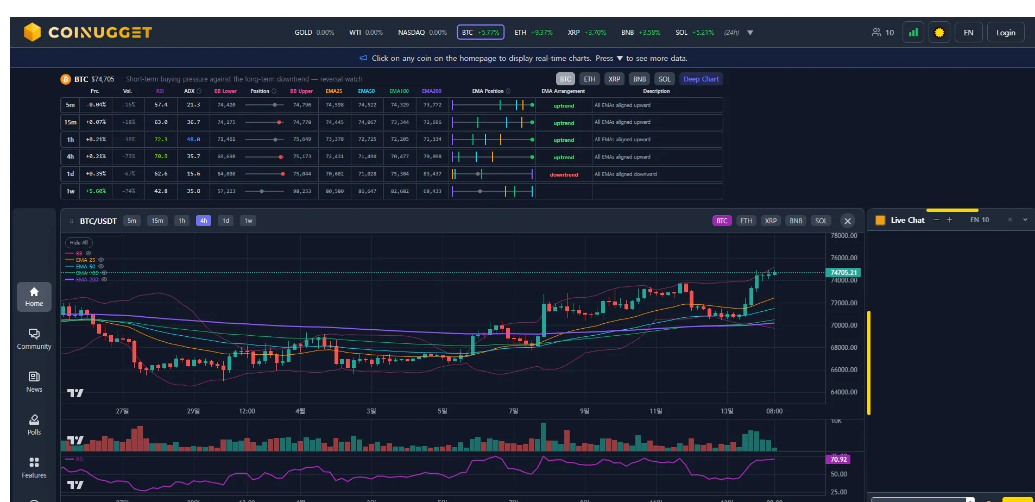Switch analysis table to the SOL tab
The height and width of the screenshot is (502, 1035).
pyautogui.click(x=665, y=79)
